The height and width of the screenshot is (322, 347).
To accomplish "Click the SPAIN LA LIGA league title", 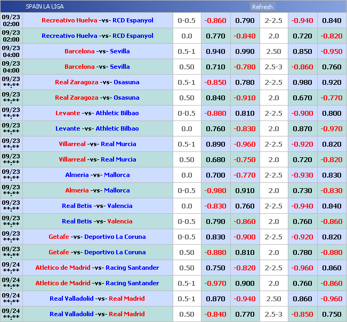I will 44,7.
